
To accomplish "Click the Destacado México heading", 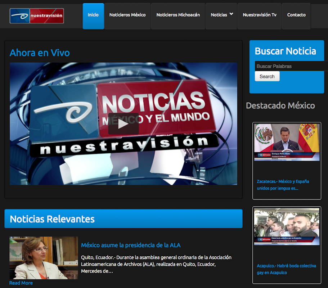I will (280, 105).
